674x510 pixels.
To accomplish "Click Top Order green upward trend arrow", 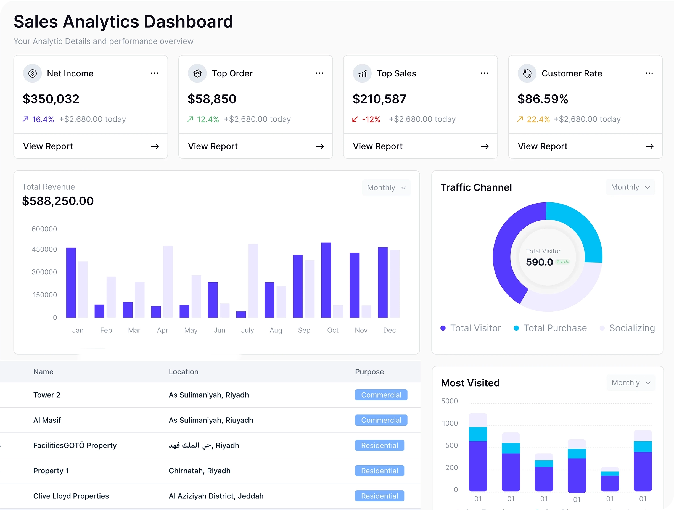I will [x=191, y=119].
